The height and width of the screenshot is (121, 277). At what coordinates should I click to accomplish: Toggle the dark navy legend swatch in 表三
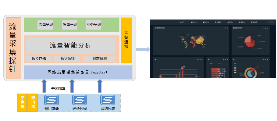[235, 66]
